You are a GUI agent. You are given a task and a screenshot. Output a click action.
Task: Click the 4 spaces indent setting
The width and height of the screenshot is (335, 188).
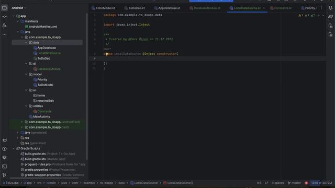[x=278, y=183]
